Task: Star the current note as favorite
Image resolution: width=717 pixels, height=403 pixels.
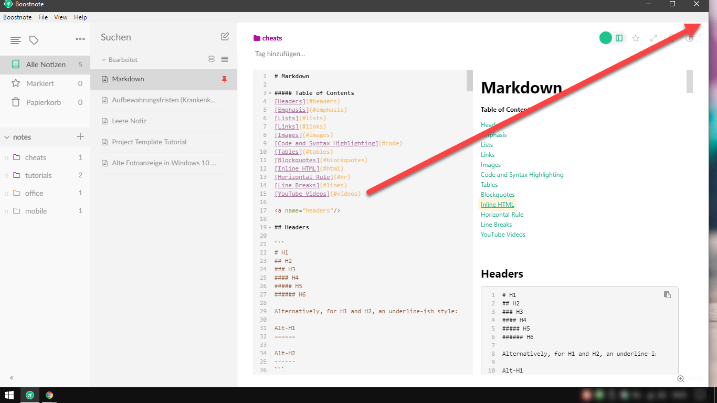Action: tap(636, 38)
